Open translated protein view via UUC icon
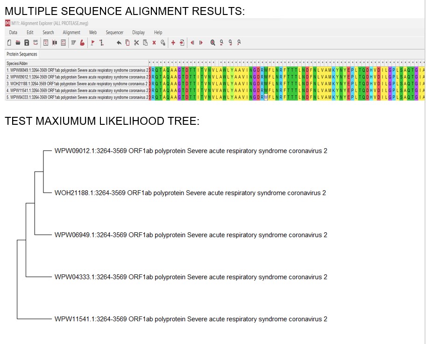The height and width of the screenshot is (344, 426). point(35,43)
